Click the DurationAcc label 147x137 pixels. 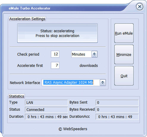[x=80, y=117]
